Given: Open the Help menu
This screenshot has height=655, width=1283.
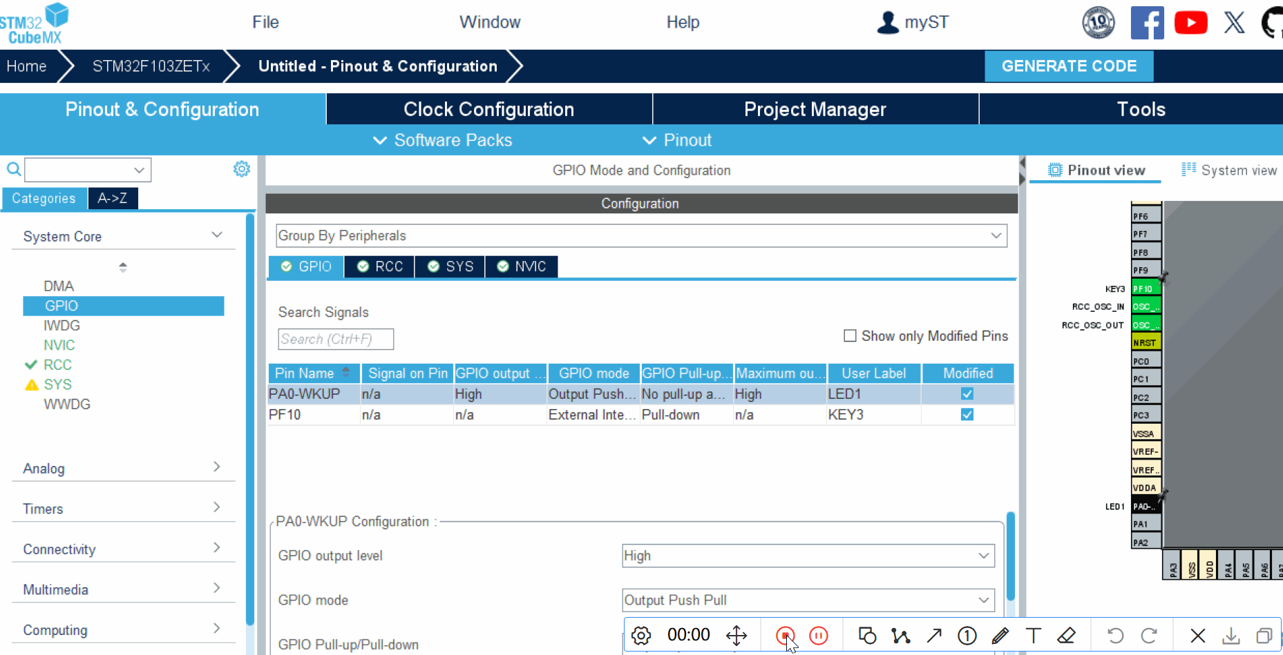Looking at the screenshot, I should [x=683, y=22].
